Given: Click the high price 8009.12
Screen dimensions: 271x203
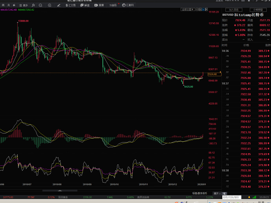Looking at the screenshot, I should 265,25.
